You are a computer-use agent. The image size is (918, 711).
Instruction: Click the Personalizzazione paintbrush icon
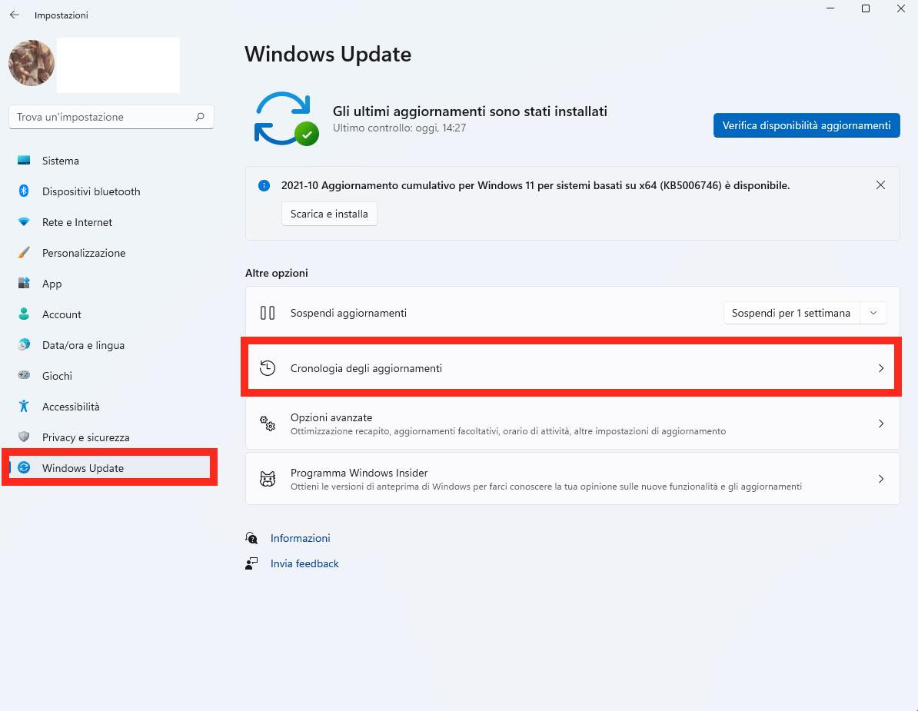click(x=24, y=252)
